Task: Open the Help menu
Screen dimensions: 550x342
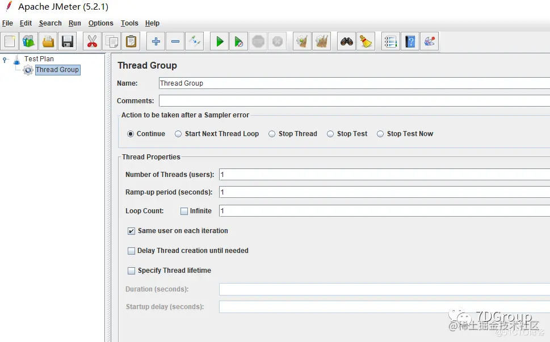Action: pyautogui.click(x=152, y=23)
